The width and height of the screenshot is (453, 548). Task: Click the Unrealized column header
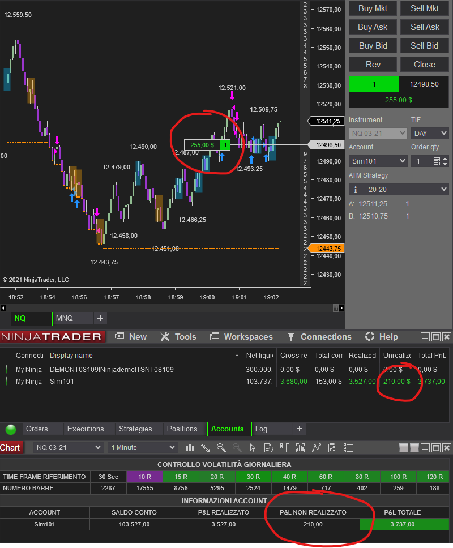tap(397, 356)
